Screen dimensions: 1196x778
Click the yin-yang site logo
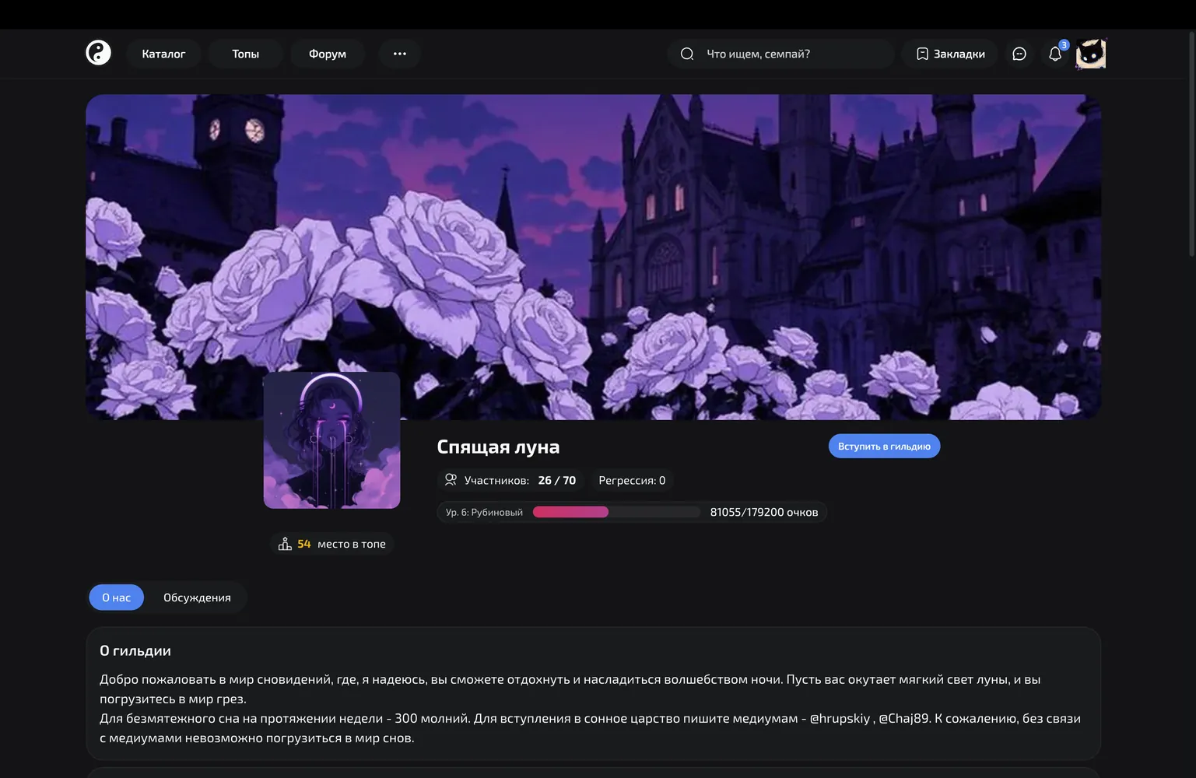(98, 53)
